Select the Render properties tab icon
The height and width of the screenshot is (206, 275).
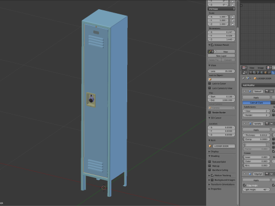(x=250, y=73)
